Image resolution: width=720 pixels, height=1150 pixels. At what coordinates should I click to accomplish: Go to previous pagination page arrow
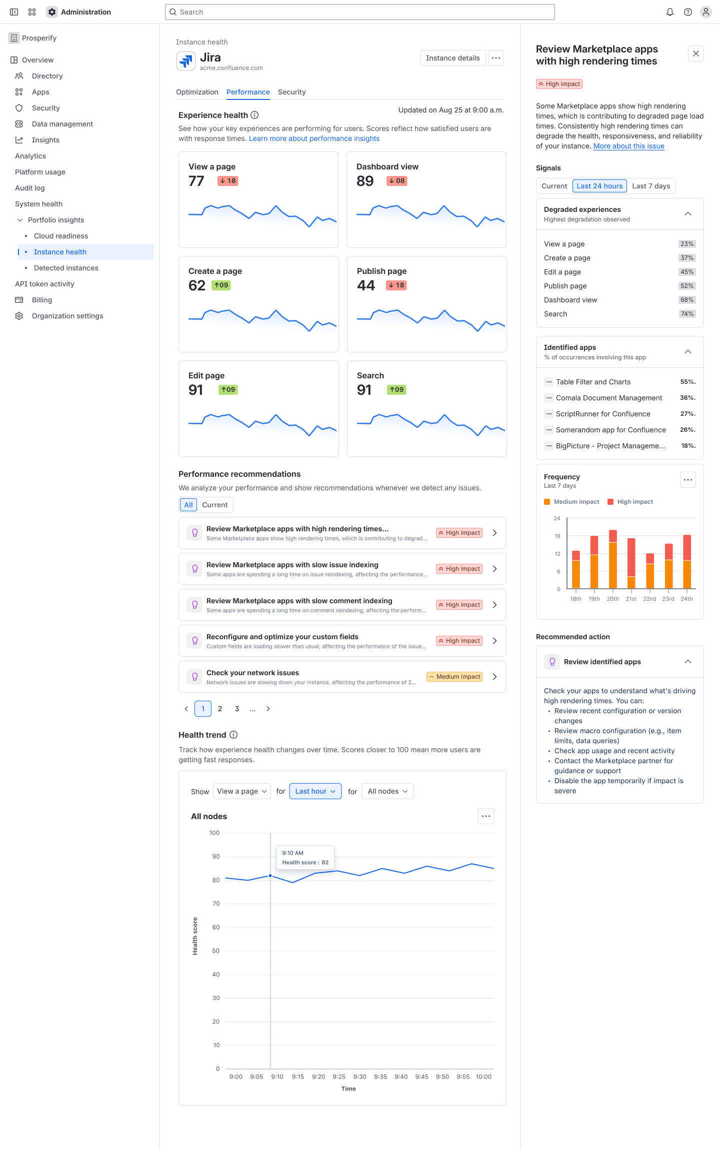[186, 709]
